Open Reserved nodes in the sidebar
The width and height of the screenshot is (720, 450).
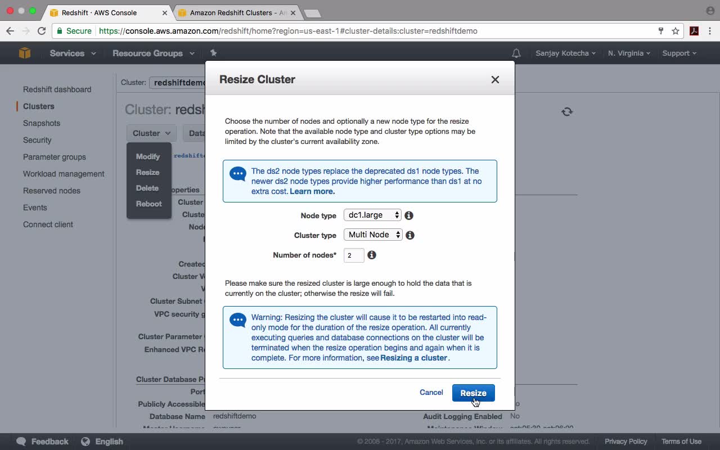click(52, 191)
